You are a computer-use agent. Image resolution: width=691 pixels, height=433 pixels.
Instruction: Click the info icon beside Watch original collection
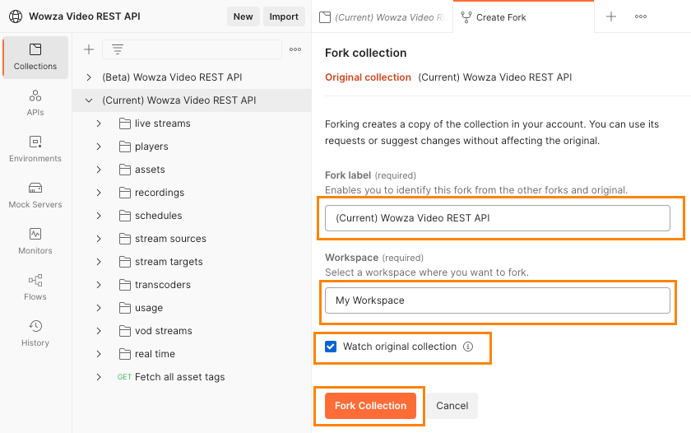click(468, 347)
